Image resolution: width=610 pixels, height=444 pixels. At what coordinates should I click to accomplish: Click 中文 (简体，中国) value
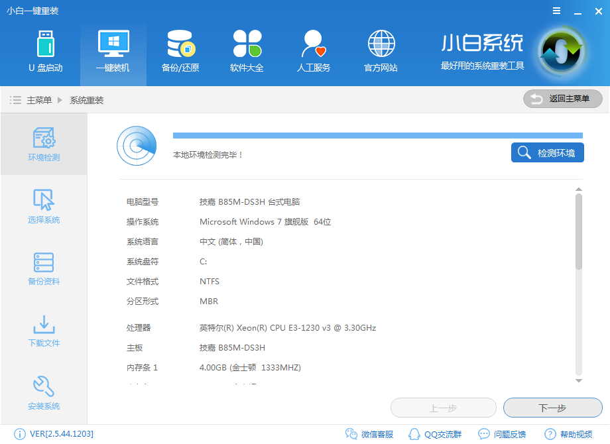coord(231,242)
